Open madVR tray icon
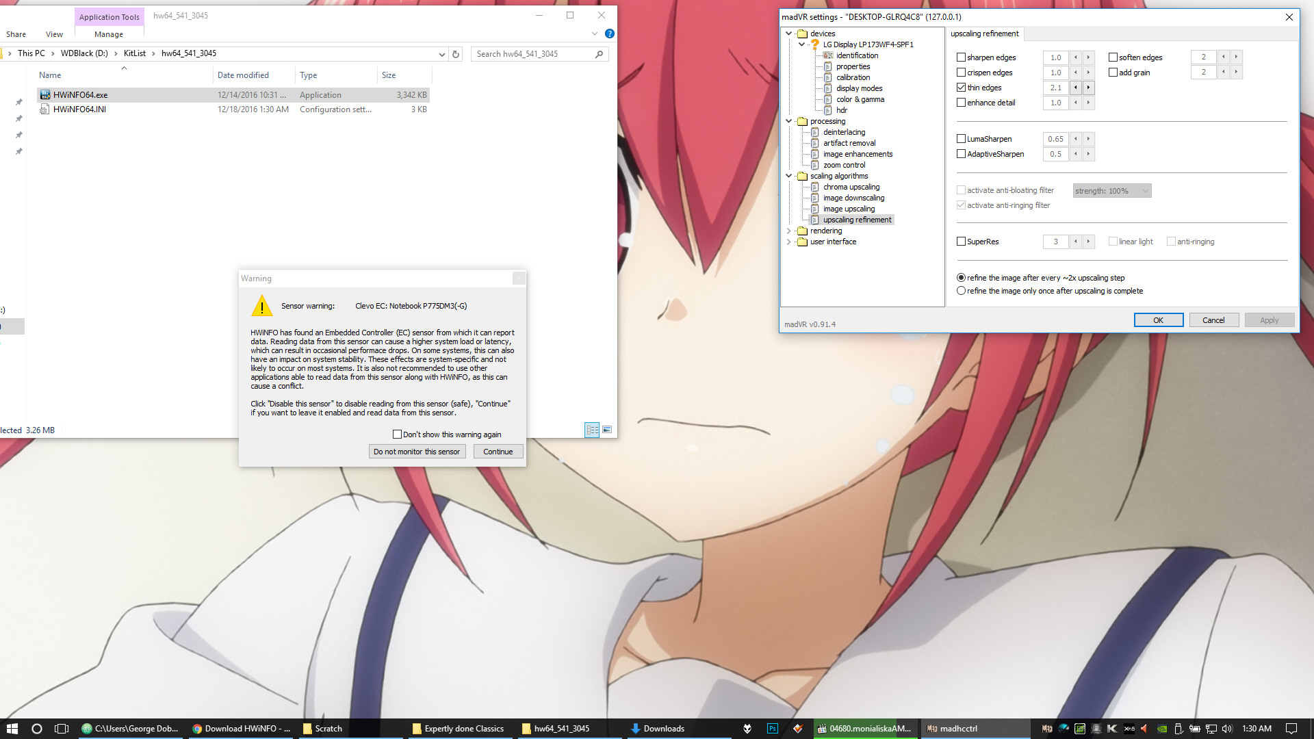Image resolution: width=1314 pixels, height=739 pixels. [1047, 729]
